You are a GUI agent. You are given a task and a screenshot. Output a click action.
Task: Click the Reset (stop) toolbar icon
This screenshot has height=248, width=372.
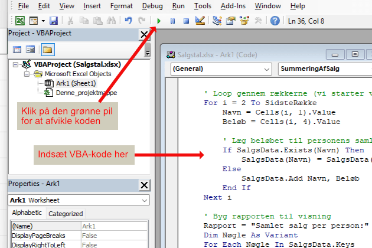(186, 21)
